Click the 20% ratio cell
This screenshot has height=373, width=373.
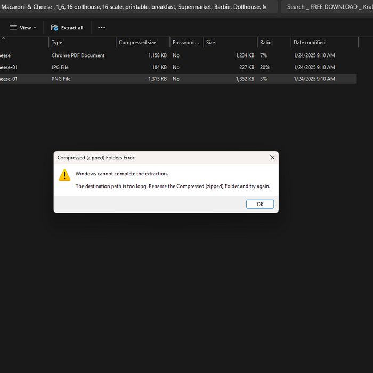[264, 67]
